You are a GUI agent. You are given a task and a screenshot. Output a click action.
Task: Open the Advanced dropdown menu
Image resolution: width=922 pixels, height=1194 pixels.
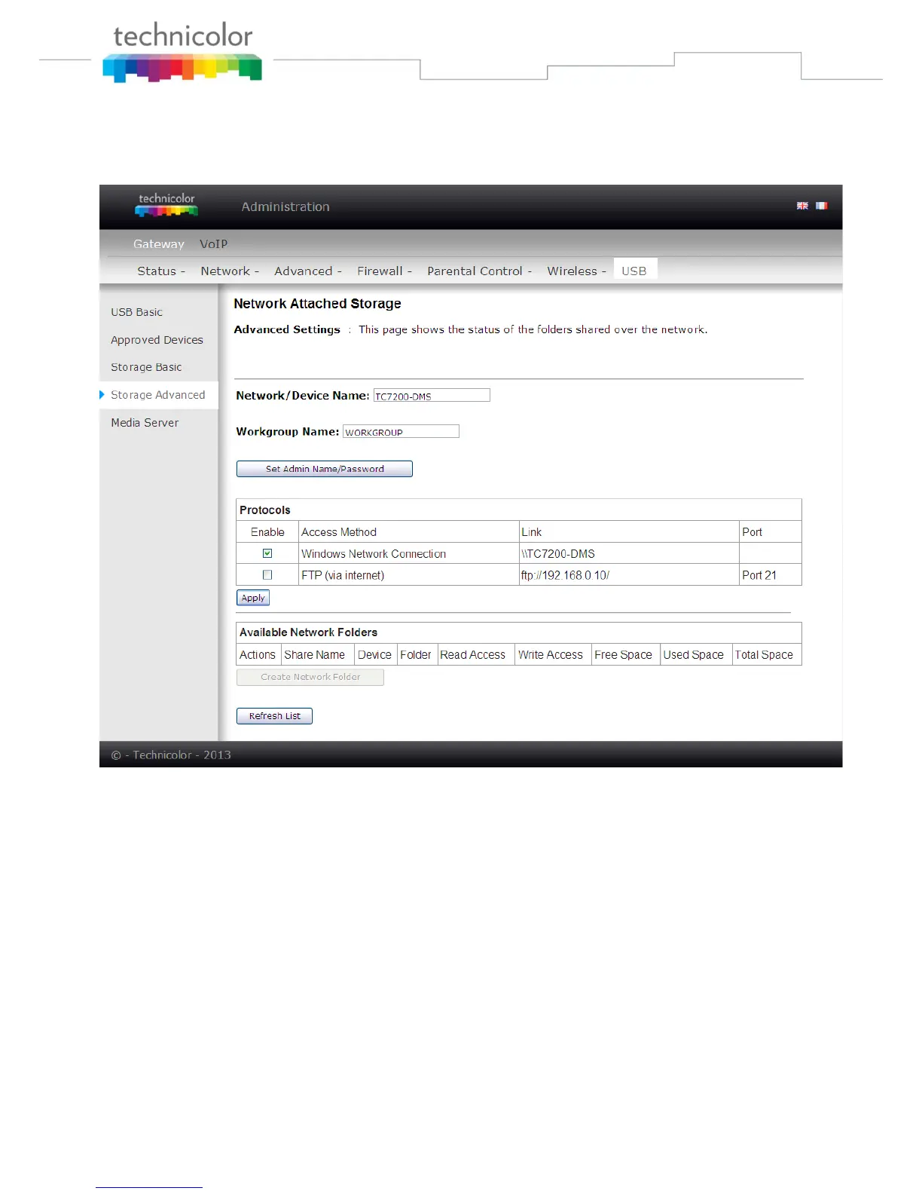pyautogui.click(x=308, y=271)
